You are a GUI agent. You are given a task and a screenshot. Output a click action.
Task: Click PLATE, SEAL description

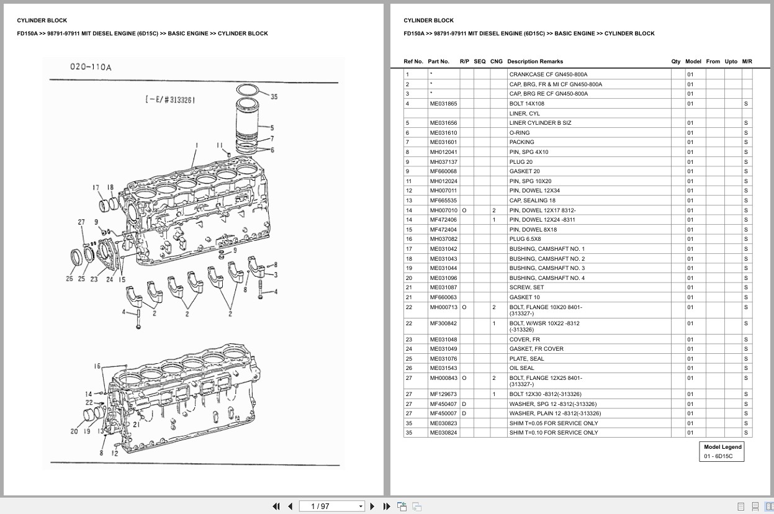(x=526, y=359)
